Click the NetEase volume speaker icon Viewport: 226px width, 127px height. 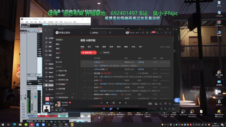160,104
